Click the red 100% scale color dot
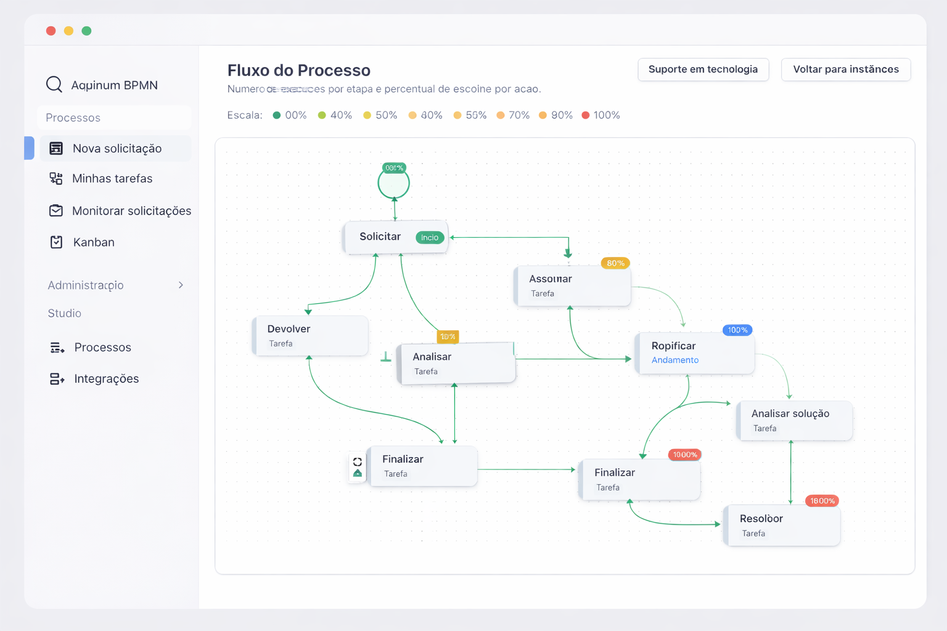 coord(586,115)
